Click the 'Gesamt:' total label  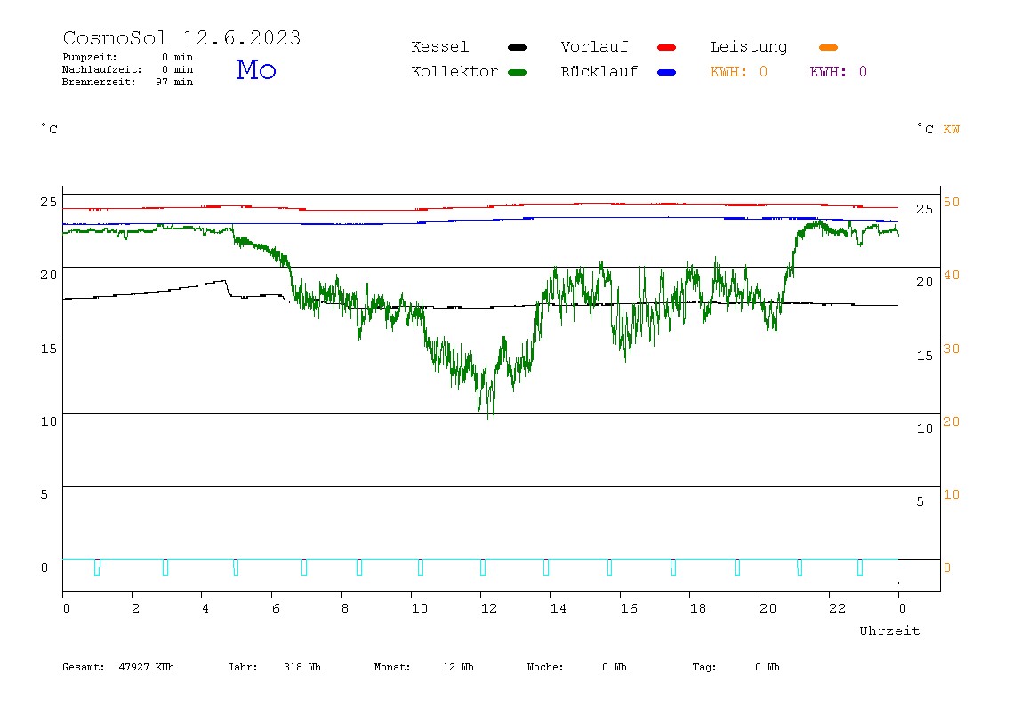(84, 667)
